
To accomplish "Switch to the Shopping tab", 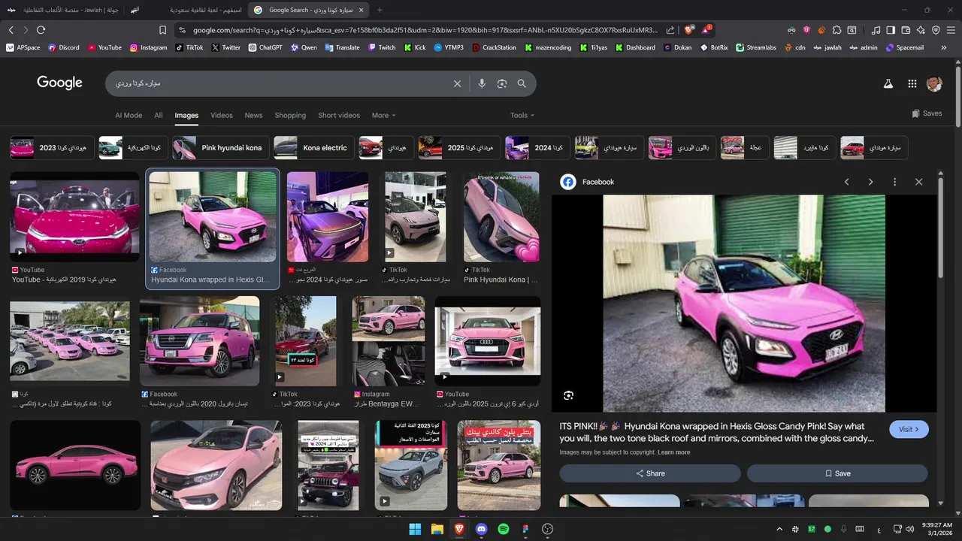I will coord(290,115).
